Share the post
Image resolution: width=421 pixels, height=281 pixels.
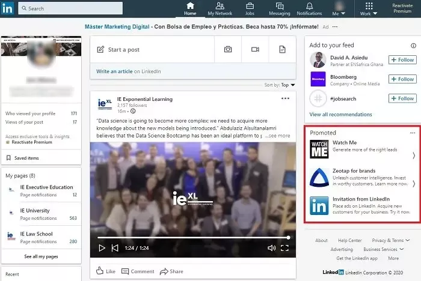coord(171,271)
